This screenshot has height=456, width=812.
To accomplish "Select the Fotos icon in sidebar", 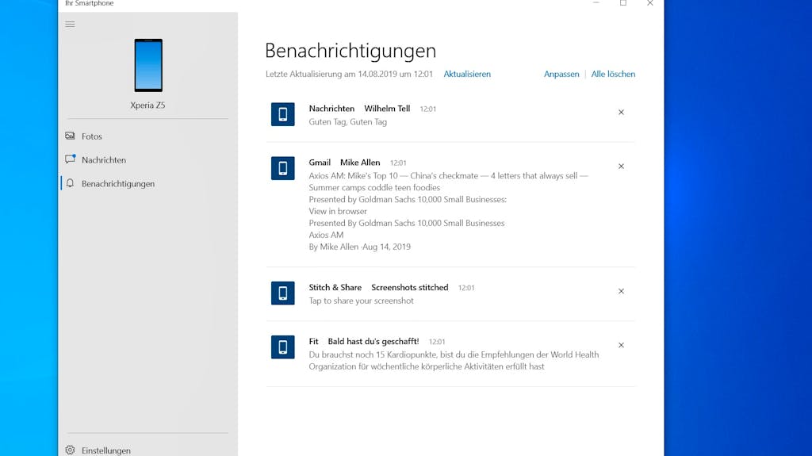I will point(70,136).
